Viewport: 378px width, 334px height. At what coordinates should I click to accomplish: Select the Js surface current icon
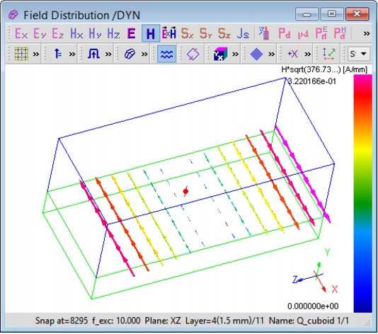point(243,33)
